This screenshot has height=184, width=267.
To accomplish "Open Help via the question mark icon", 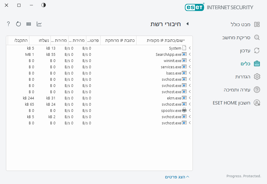I will (x=8, y=24).
